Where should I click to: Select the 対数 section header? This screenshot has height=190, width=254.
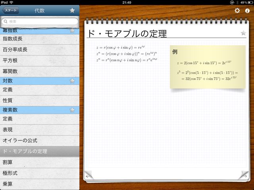(40, 81)
